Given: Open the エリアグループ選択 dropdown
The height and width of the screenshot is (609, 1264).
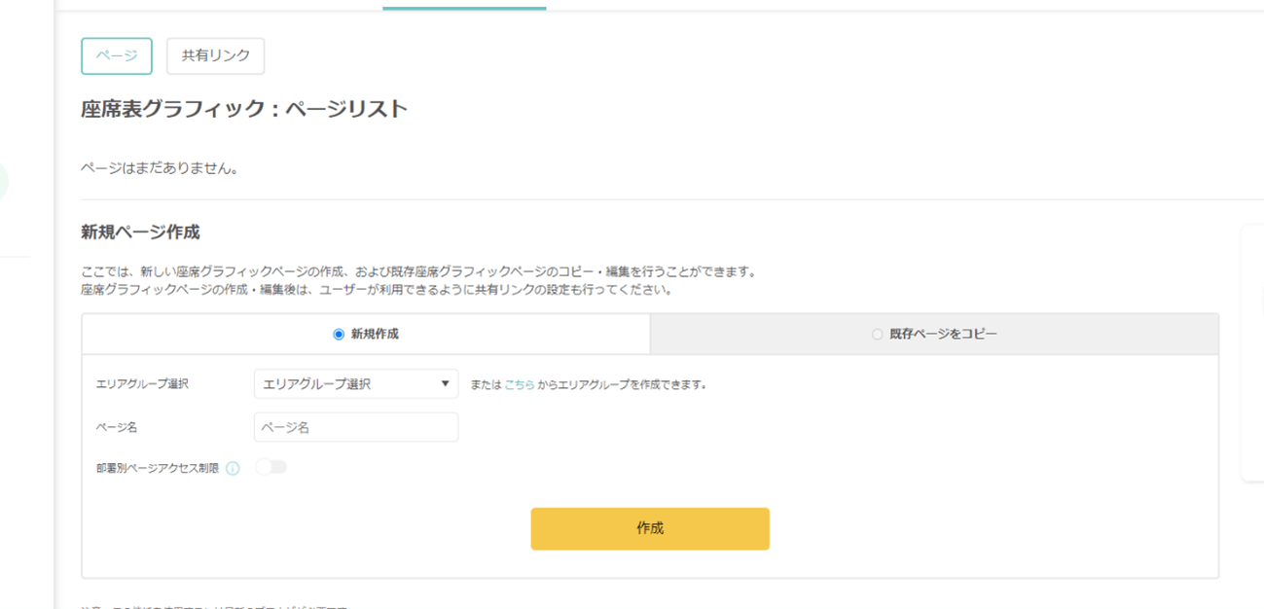Looking at the screenshot, I should [356, 383].
